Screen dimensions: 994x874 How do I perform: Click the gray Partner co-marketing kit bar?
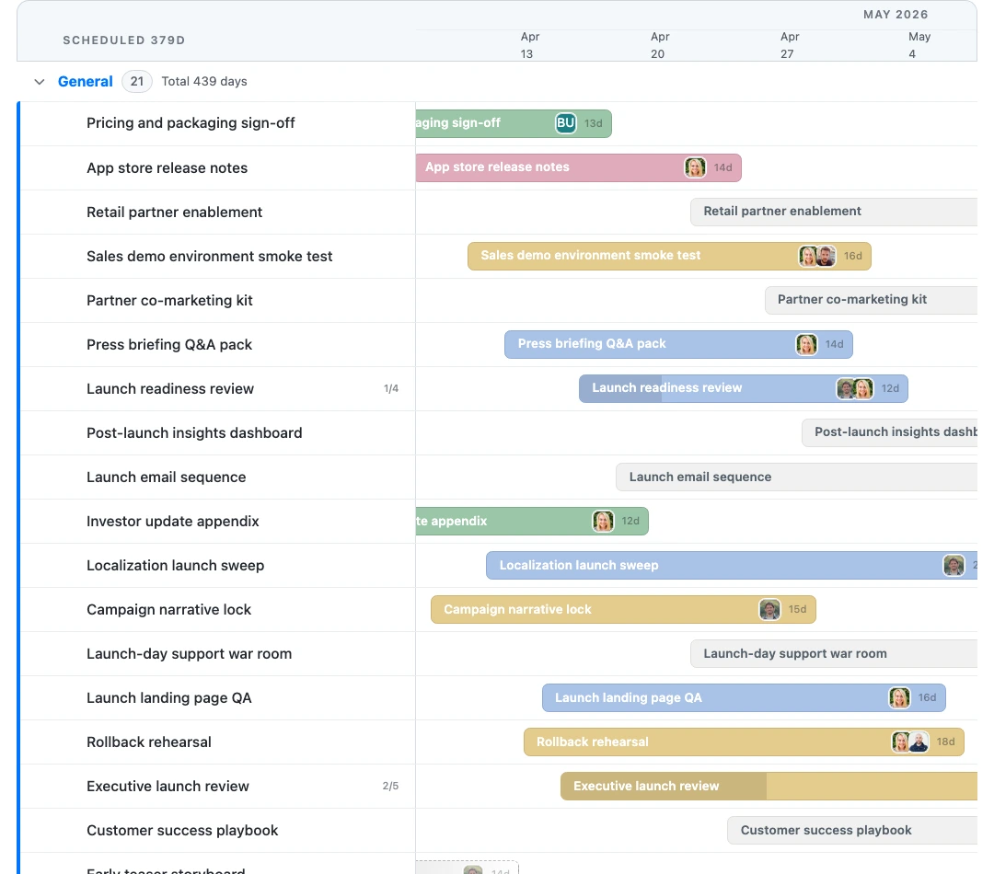871,300
